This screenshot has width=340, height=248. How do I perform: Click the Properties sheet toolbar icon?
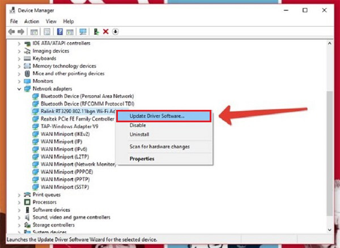[x=47, y=32]
